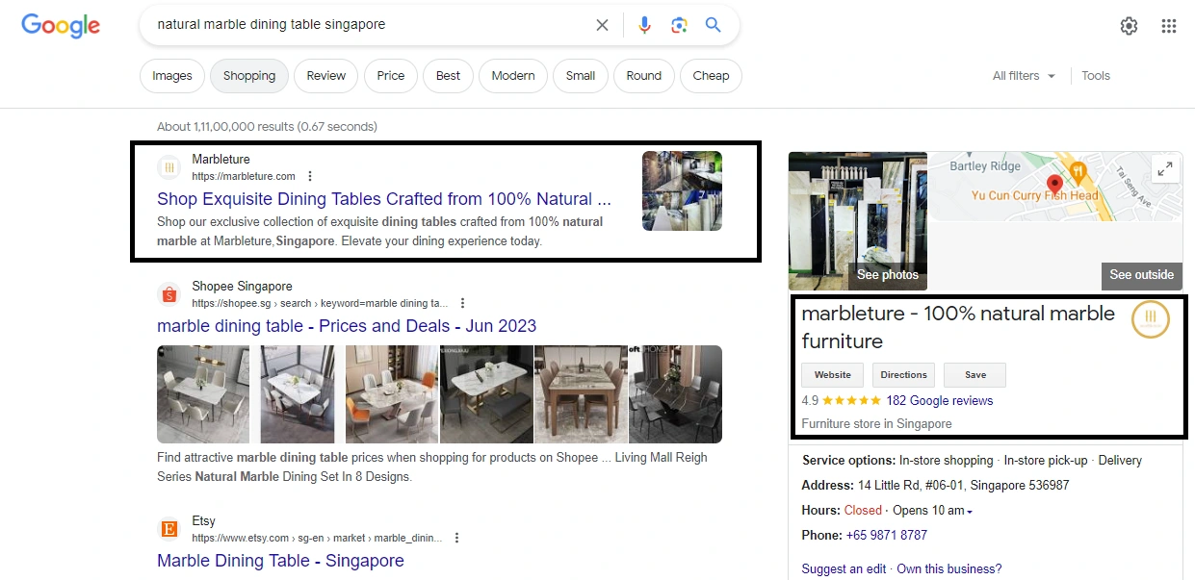Select the Cheap filter chip

pos(711,76)
